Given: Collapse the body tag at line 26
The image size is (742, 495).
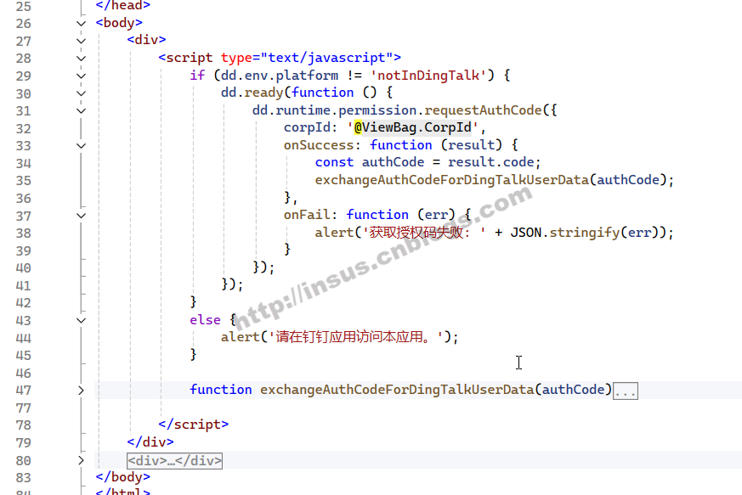Looking at the screenshot, I should point(81,23).
